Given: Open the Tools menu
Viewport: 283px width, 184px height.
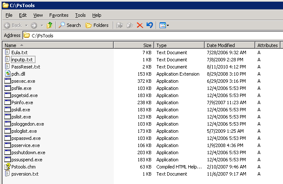Looking at the screenshot, I should coord(80,15).
